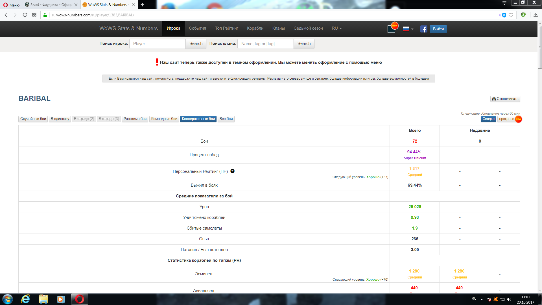Select the В одиночку filter
This screenshot has width=542, height=305.
coord(60,119)
